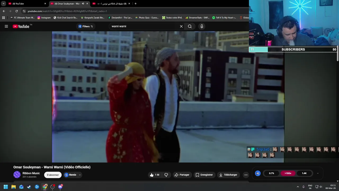Open the Chrome apps grid in bookmarks bar
Viewport: 339px width, 191px height.
pyautogui.click(x=3, y=18)
